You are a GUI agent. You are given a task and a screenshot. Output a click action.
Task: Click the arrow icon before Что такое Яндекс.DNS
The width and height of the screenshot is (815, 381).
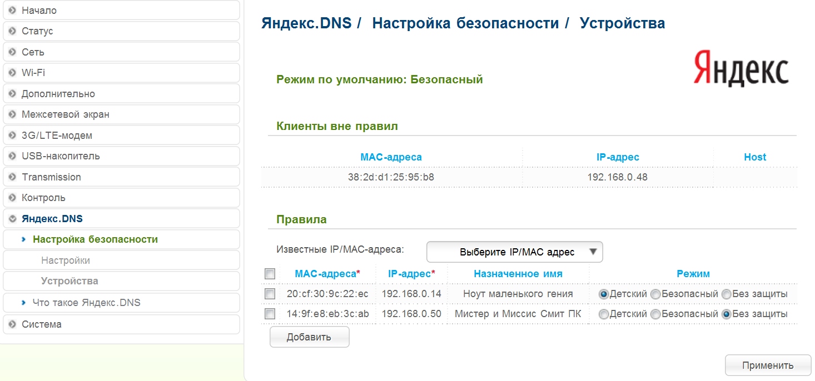[x=23, y=303]
